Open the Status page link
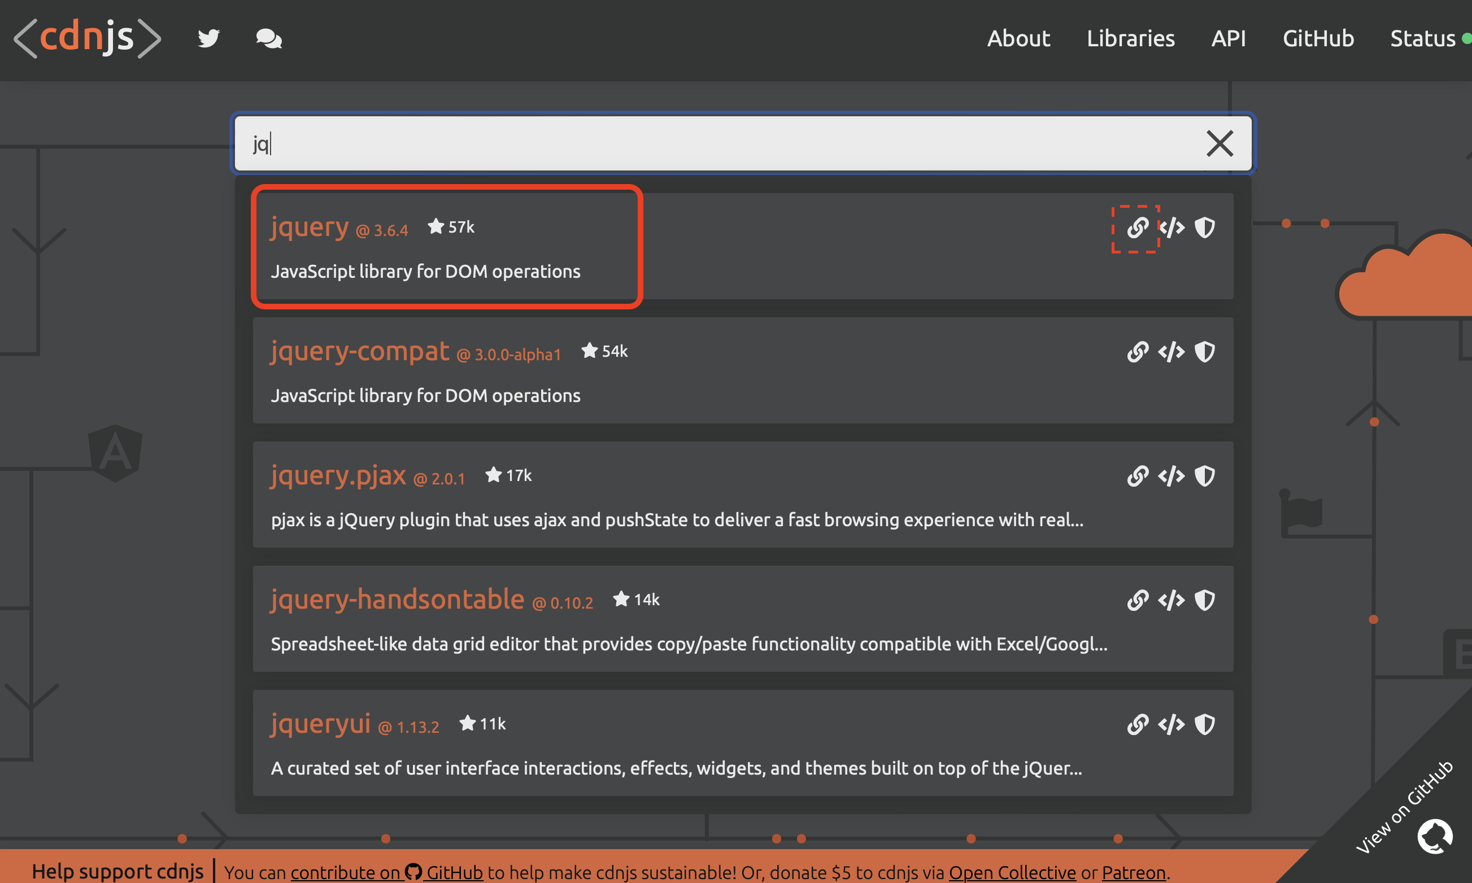Screen dimensions: 1472x883 (1423, 39)
